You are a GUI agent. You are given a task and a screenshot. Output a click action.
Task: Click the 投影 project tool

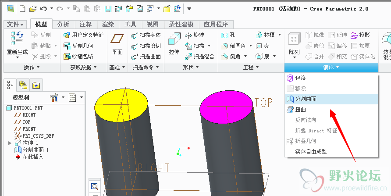[x=360, y=35]
